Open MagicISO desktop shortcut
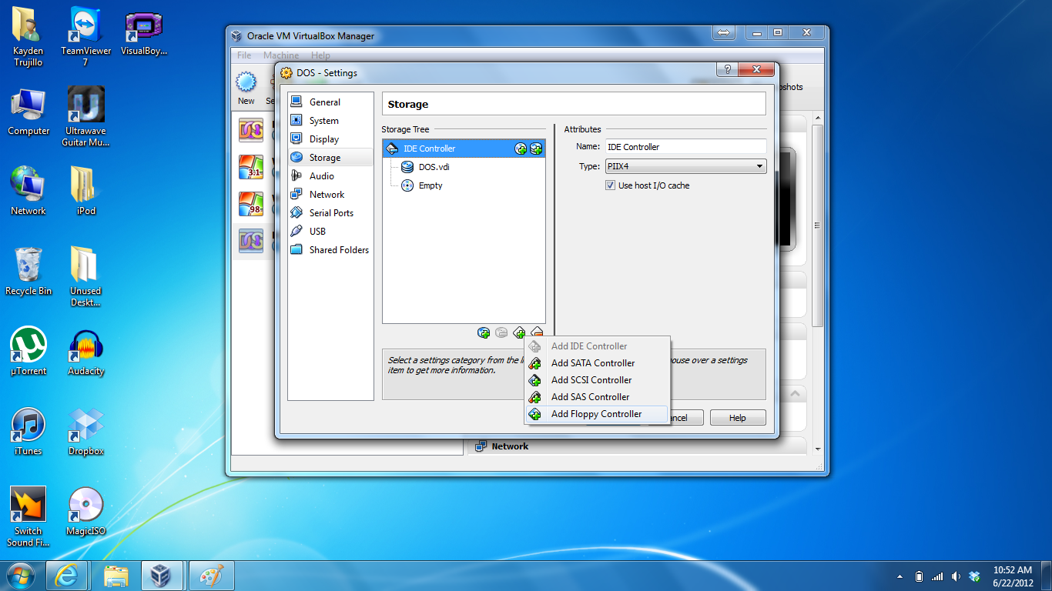Image resolution: width=1052 pixels, height=591 pixels. [85, 513]
